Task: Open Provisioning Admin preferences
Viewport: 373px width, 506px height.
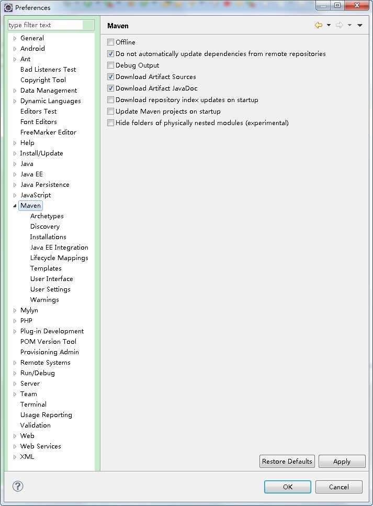Action: coord(49,352)
